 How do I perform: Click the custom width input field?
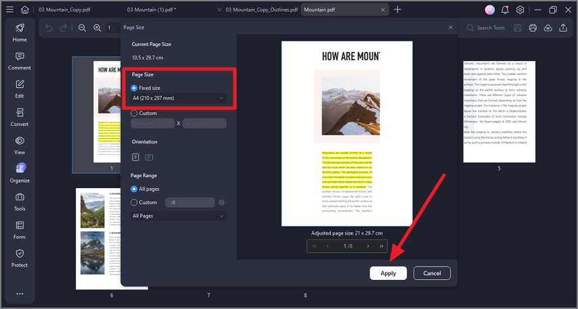point(152,123)
